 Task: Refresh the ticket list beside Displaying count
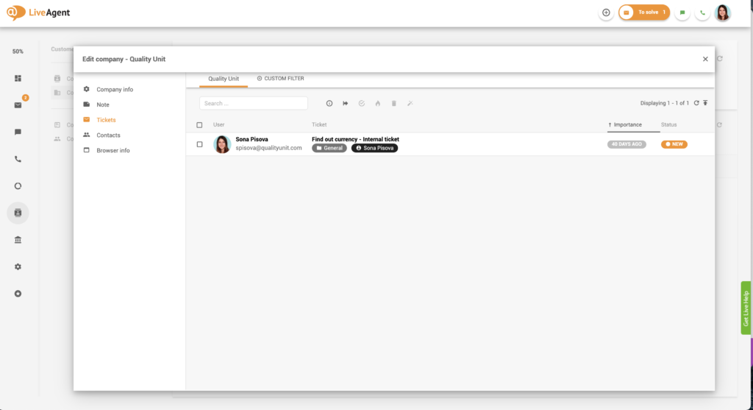[x=696, y=103]
